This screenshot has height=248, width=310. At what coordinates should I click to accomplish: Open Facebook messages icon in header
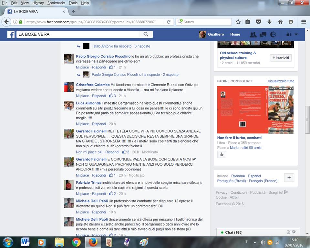pos(263,35)
